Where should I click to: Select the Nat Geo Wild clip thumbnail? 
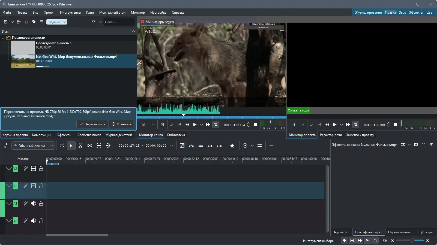point(23,61)
